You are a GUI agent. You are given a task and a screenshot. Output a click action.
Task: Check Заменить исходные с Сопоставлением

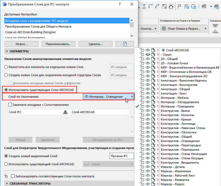(10, 105)
